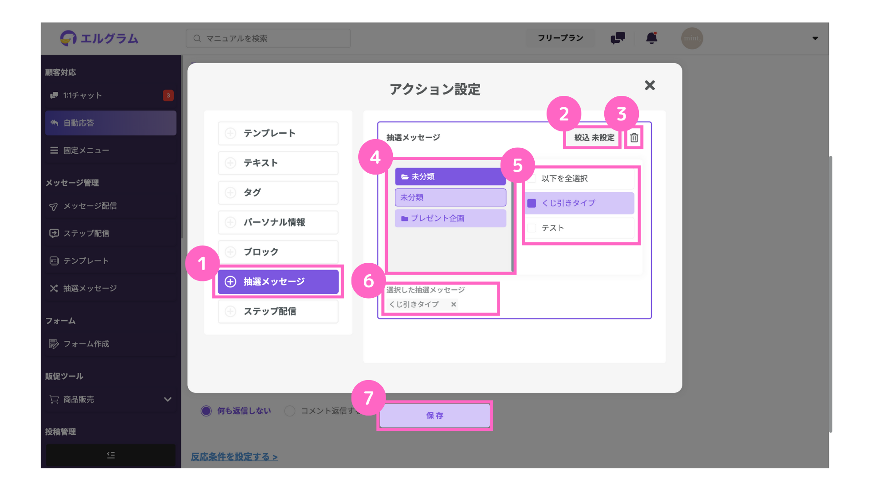873x491 pixels.
Task: Select the テキスト action button
Action: pyautogui.click(x=278, y=163)
